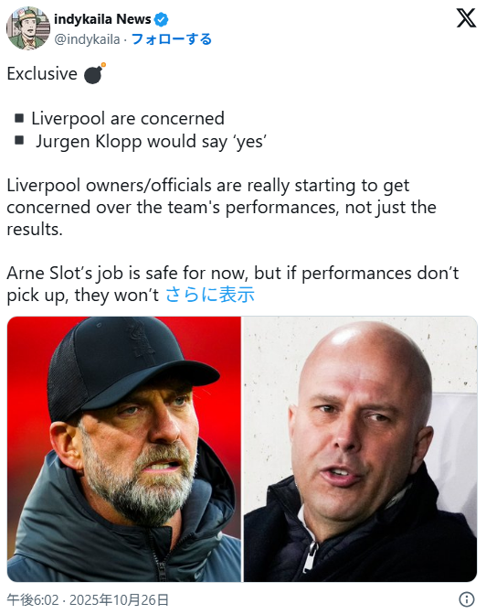Click the blue verified badge
The height and width of the screenshot is (614, 486).
(x=161, y=19)
